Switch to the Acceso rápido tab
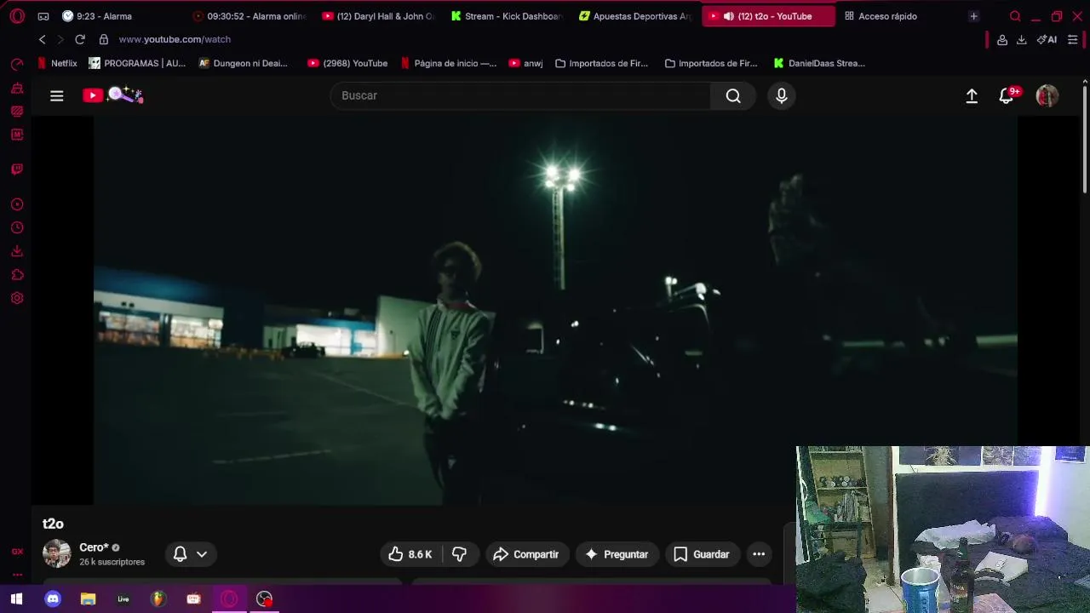 click(888, 16)
